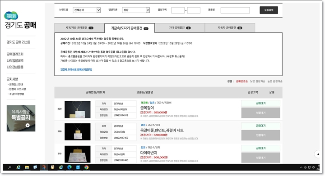Launch Google Chrome from the taskbar
325x176 pixels.
(x=86, y=167)
